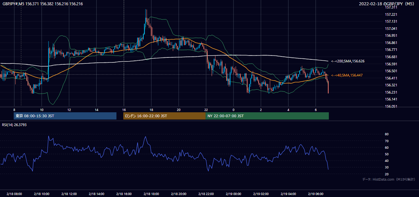Image resolution: width=419 pixels, height=197 pixels.
Task: Click price axis value 156.051
Action: coord(391,106)
